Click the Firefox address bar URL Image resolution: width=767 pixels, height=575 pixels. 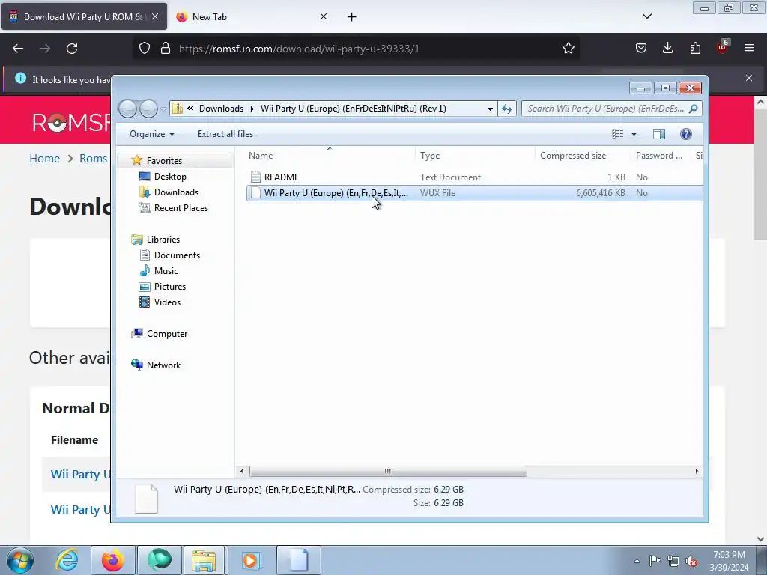click(x=300, y=49)
